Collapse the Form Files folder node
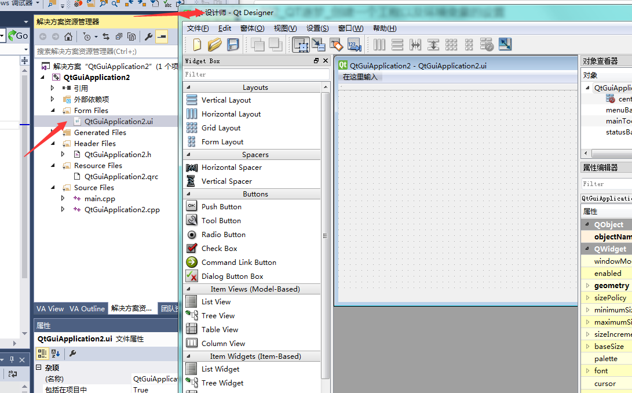Image resolution: width=632 pixels, height=393 pixels. coord(53,110)
